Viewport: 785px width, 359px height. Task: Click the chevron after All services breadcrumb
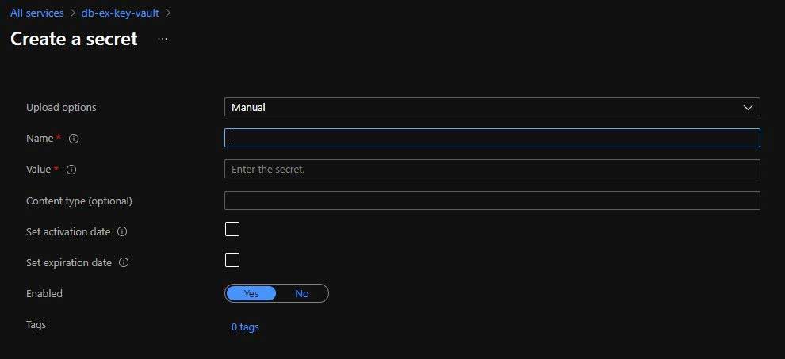click(x=73, y=13)
